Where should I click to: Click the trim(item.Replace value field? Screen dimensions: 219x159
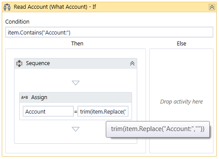[x=103, y=111]
